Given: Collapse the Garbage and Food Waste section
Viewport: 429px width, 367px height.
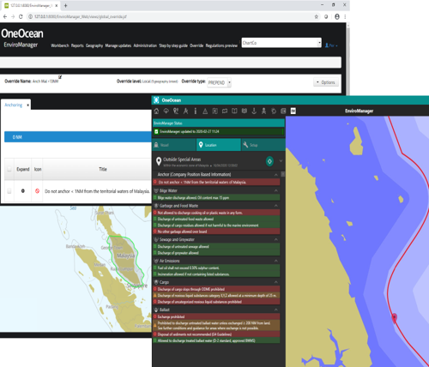Looking at the screenshot, I should point(276,206).
